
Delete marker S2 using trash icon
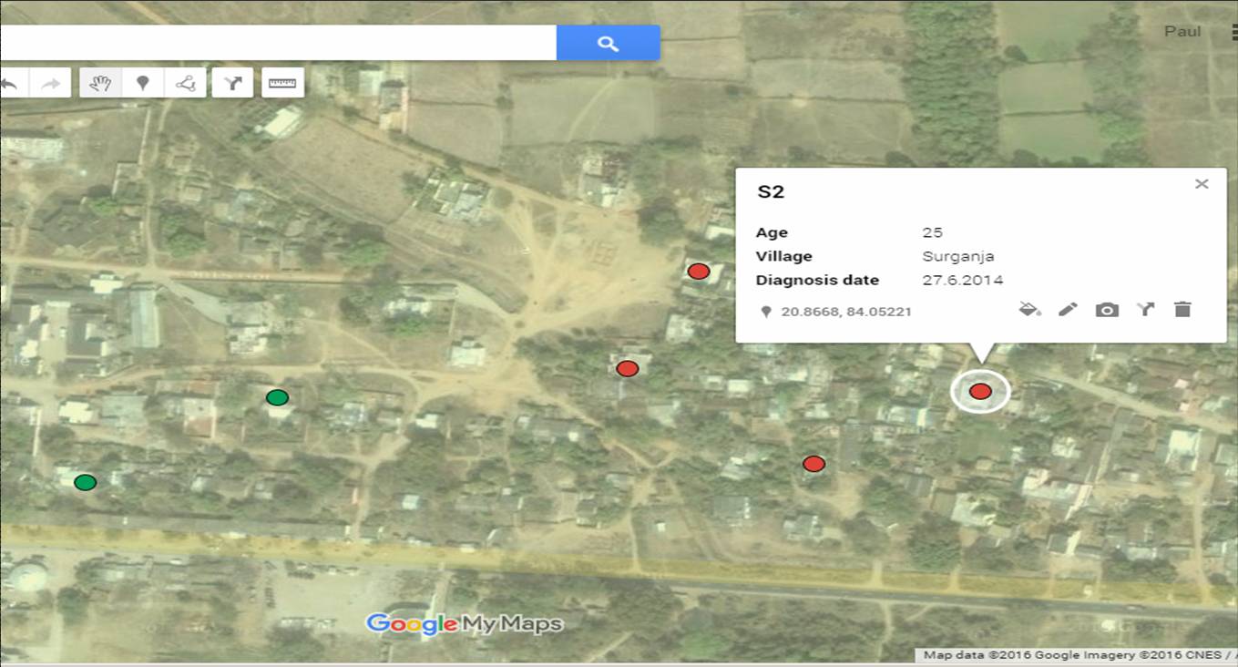click(1182, 309)
